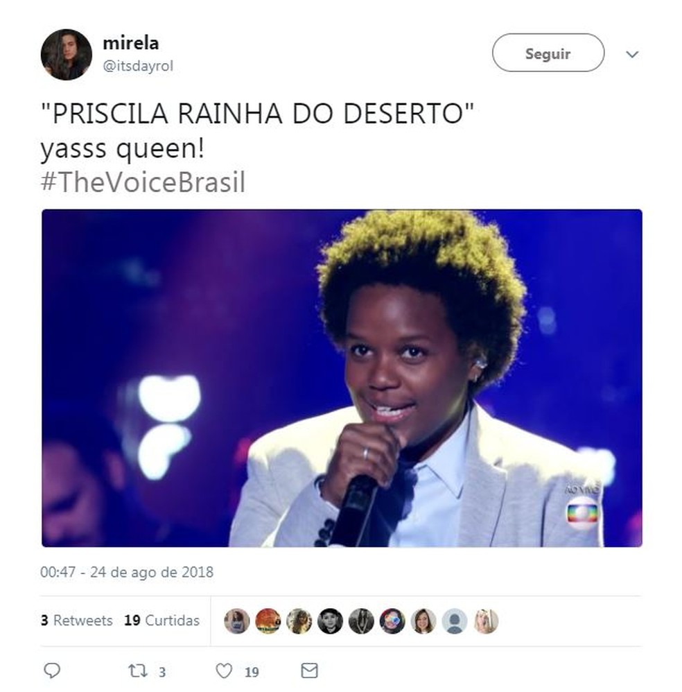Click the black-and-white fourth liker avatar
The image size is (682, 692).
(x=330, y=621)
